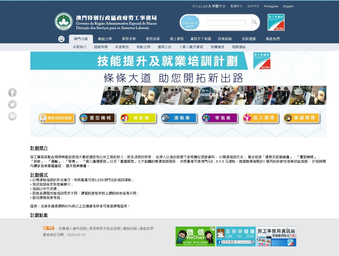This screenshot has width=339, height=256.
Task: Click the search magnifier icon
Action: [254, 22]
